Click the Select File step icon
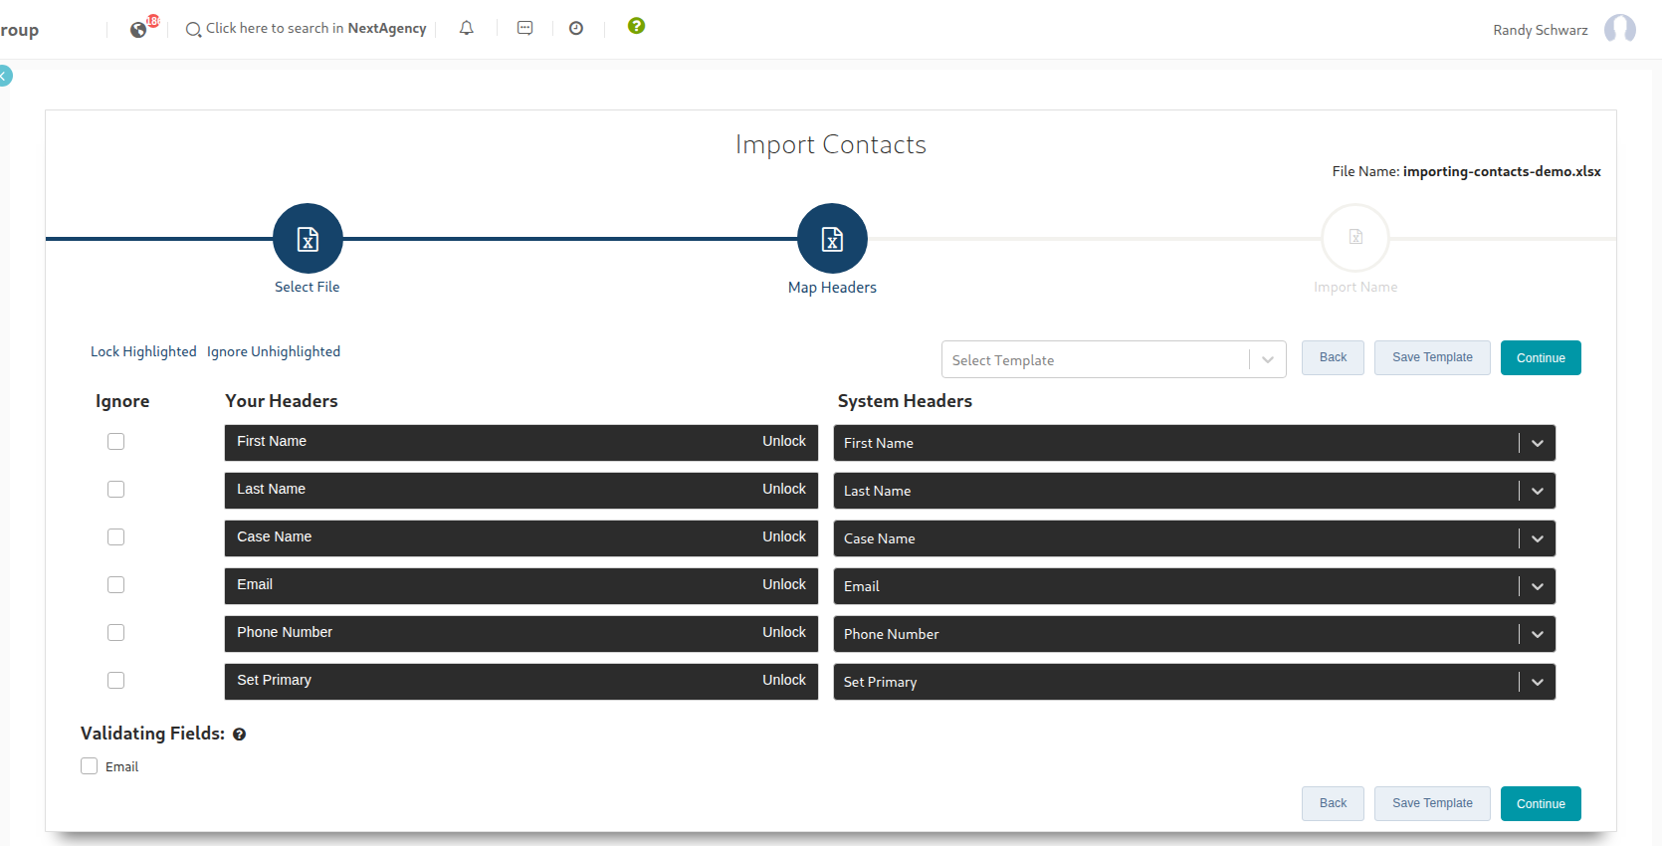The width and height of the screenshot is (1662, 846). (308, 239)
